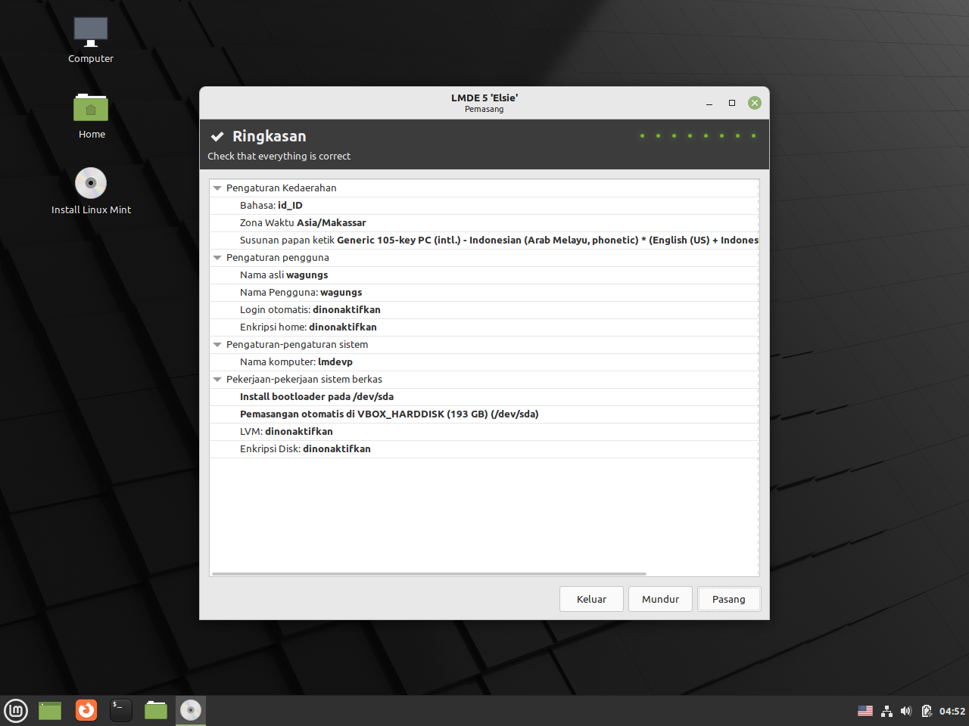Collapse the Pengaturan-pengaturan sistem section
This screenshot has width=969, height=726.
[217, 345]
